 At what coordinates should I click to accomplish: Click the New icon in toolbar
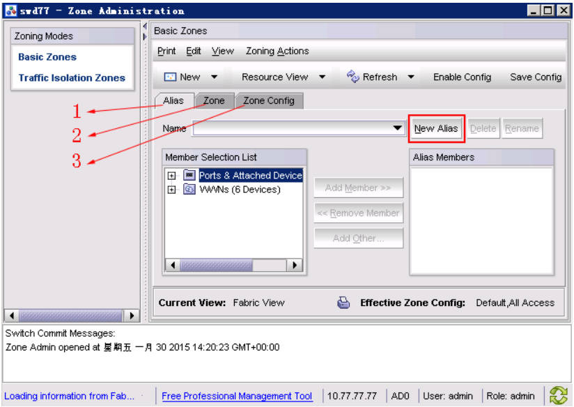click(170, 77)
